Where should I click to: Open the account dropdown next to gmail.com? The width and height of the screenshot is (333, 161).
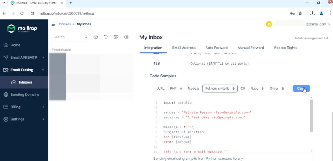329,24
